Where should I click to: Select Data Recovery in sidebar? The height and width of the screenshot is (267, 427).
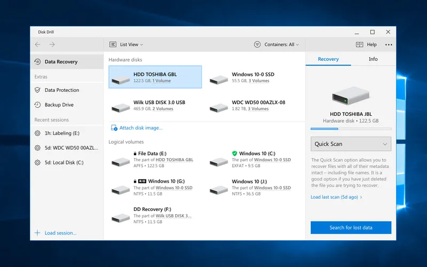(67, 61)
